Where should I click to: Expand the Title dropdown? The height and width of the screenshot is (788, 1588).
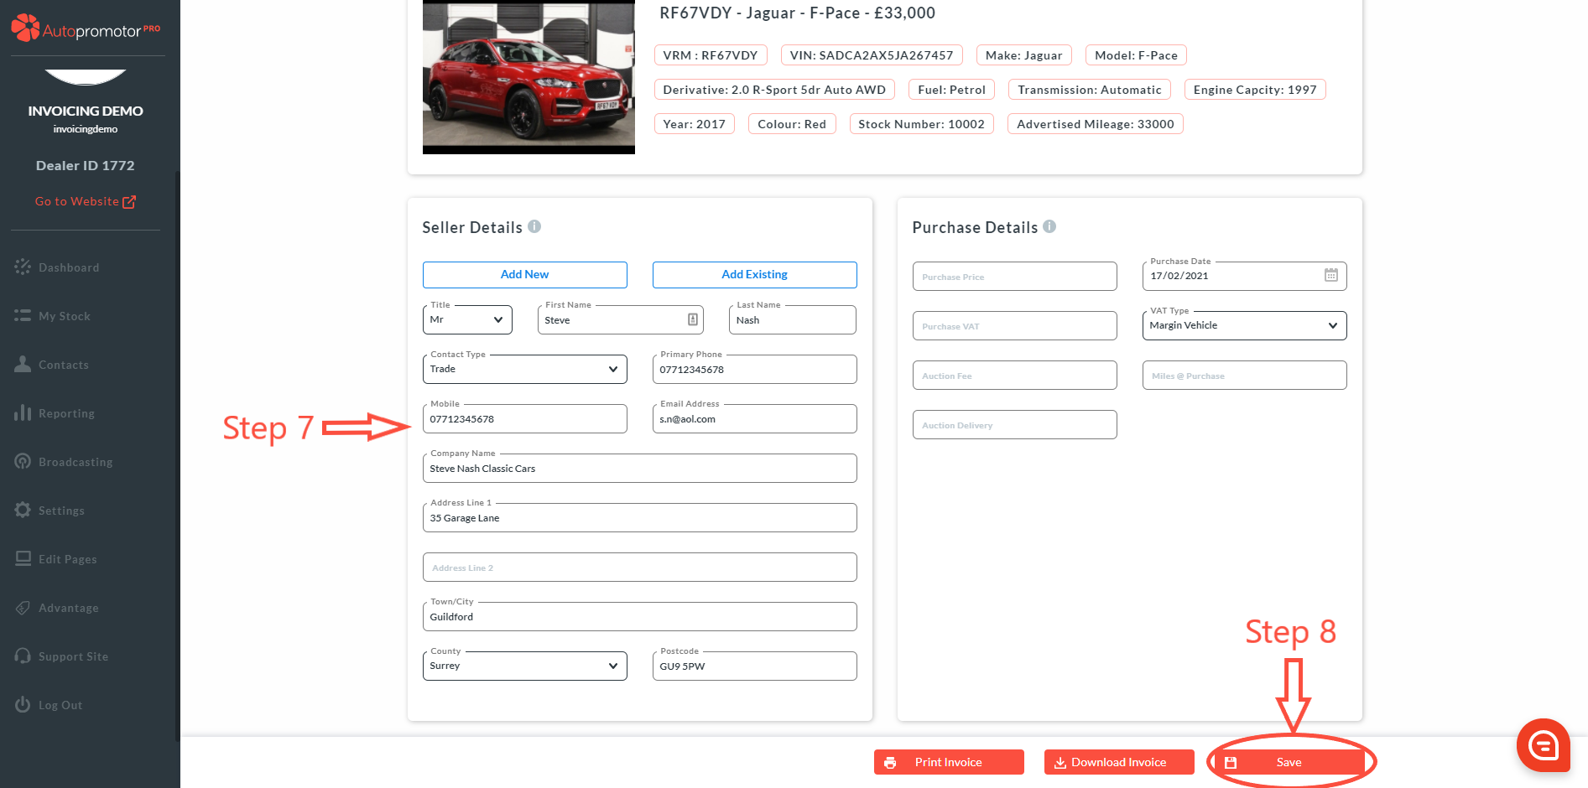[x=467, y=319]
